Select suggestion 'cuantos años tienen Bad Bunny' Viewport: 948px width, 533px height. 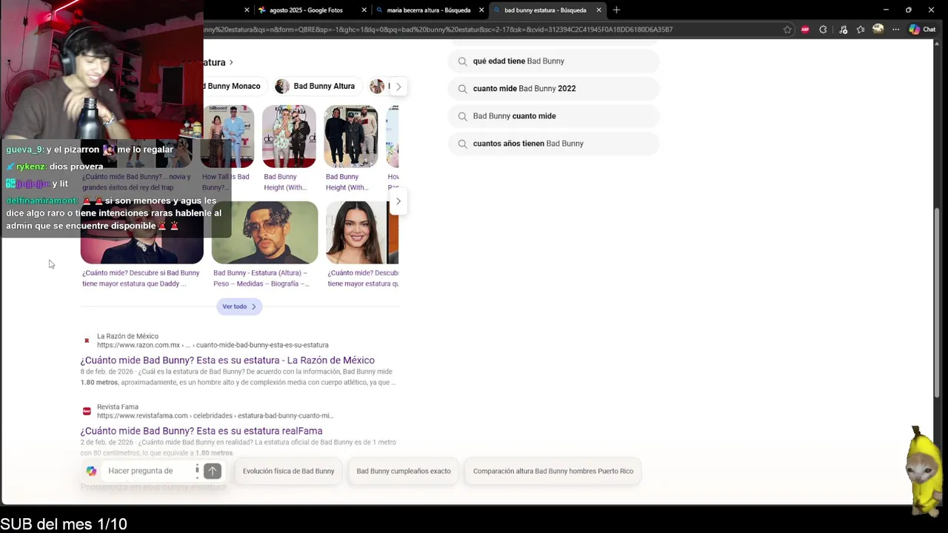553,144
